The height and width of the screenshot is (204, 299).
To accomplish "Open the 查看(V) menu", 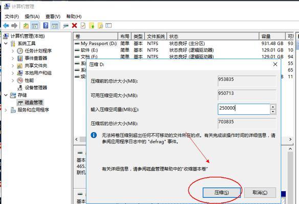I will coord(53,17).
